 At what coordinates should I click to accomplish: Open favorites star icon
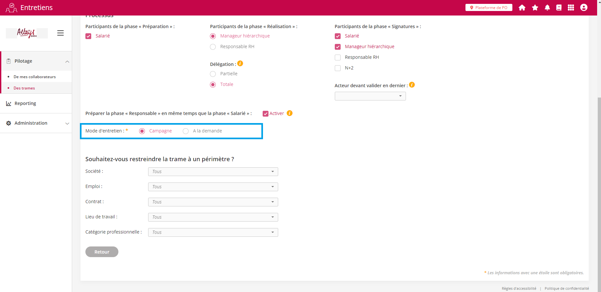(535, 7)
